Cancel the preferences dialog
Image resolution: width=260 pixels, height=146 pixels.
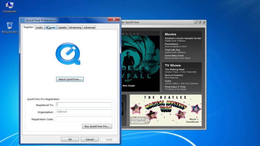[90, 140]
